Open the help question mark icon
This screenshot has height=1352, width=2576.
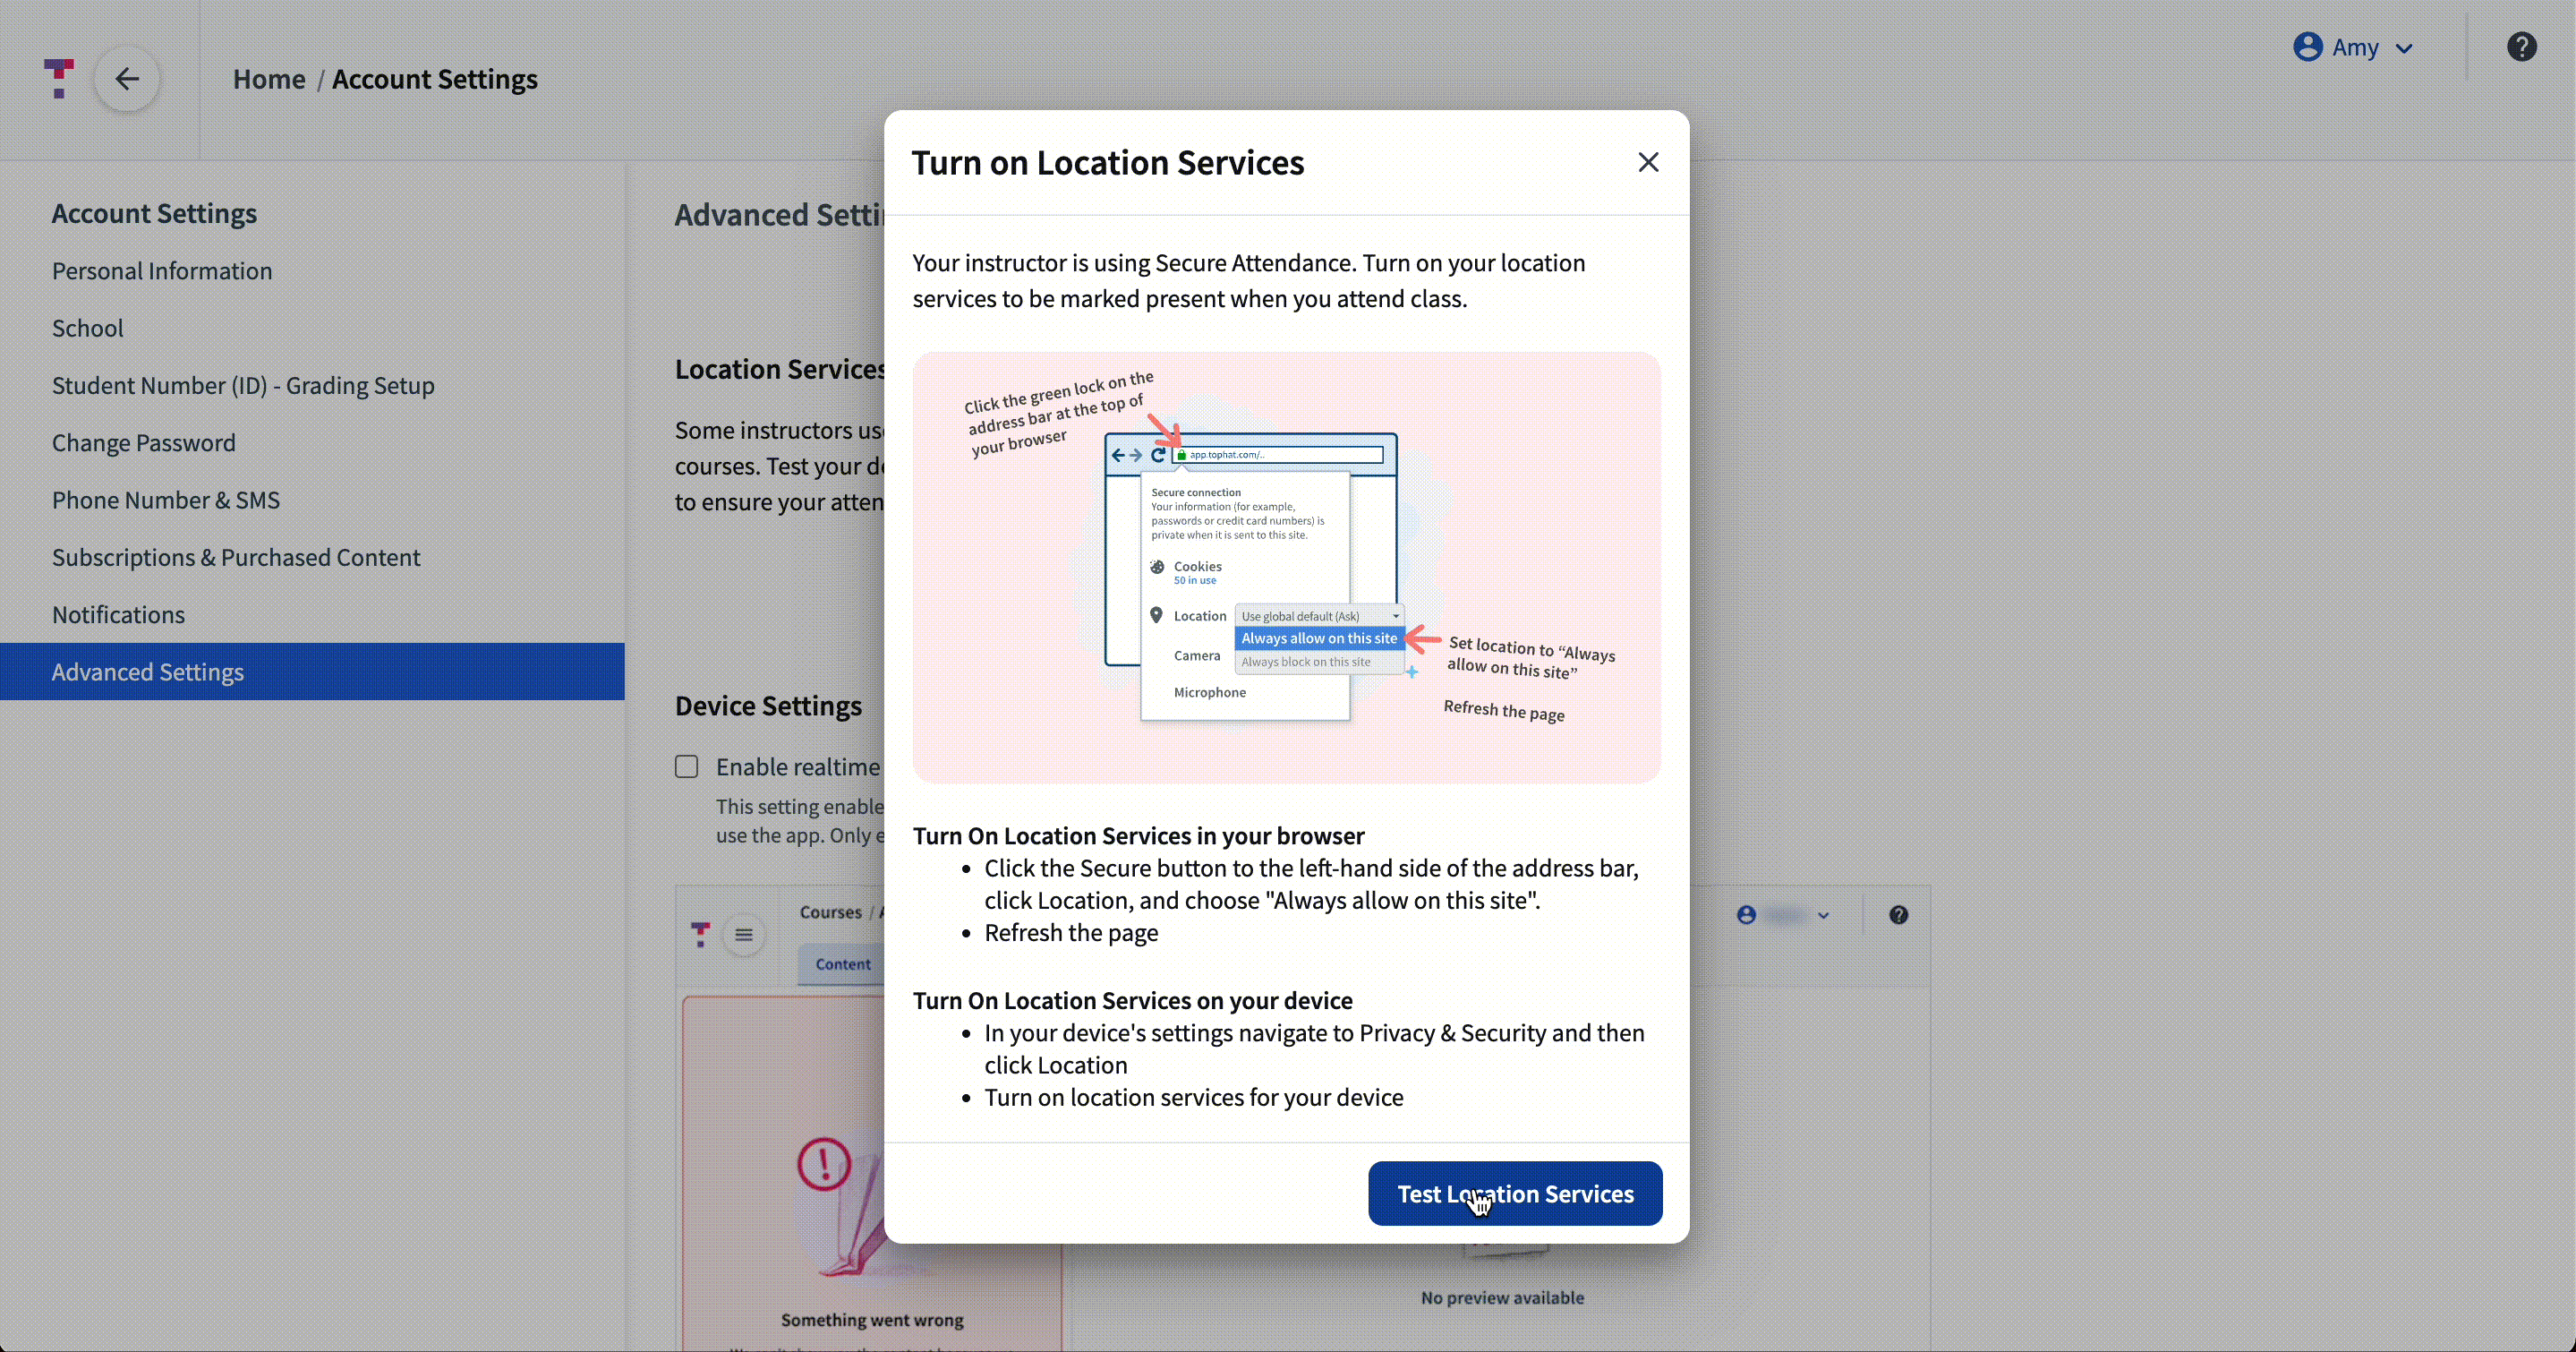2521,47
